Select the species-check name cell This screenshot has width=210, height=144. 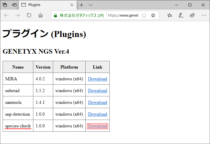coord(18,126)
